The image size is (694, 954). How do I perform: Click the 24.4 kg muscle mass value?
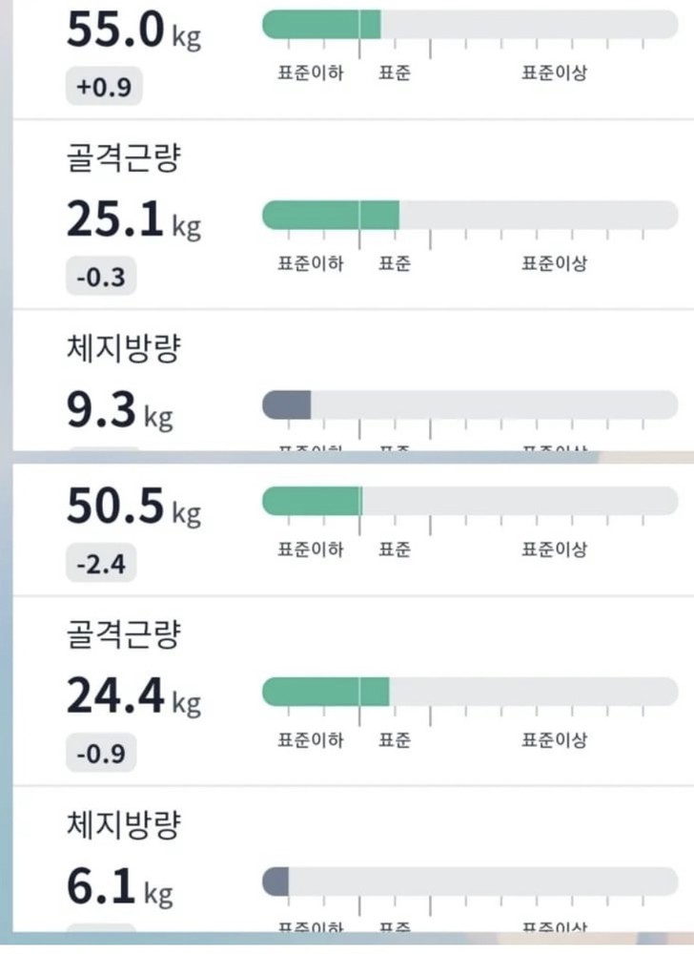(x=133, y=697)
